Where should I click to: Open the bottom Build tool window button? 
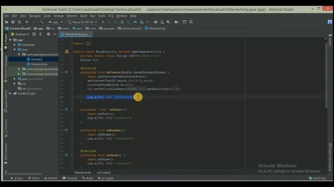pos(88,178)
